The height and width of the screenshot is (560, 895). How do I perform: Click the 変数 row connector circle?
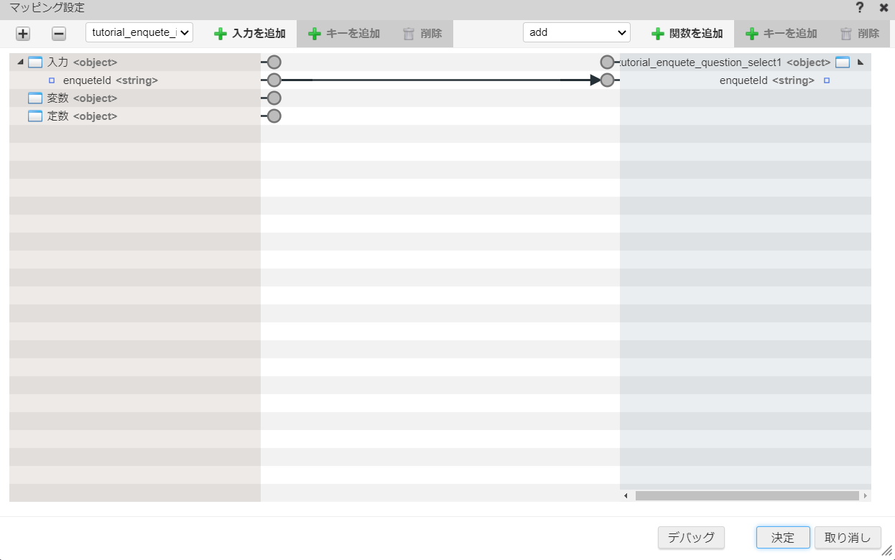pyautogui.click(x=274, y=98)
